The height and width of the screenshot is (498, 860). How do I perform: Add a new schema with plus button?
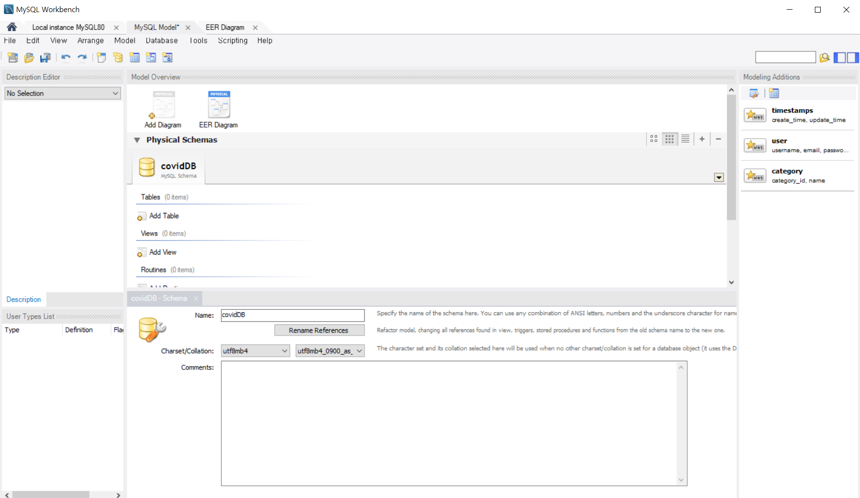[x=702, y=139]
